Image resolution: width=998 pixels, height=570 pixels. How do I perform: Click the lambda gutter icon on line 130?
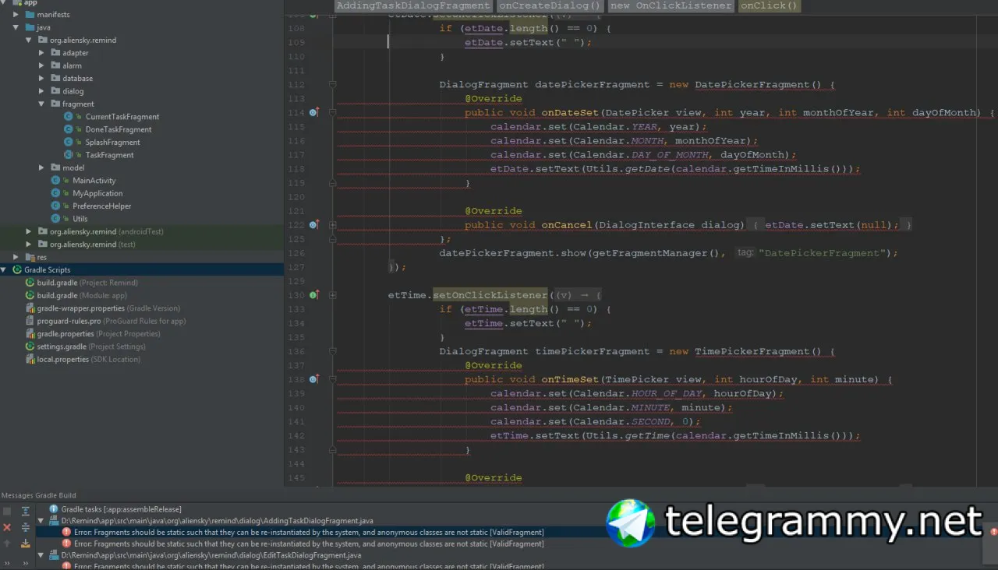[313, 295]
